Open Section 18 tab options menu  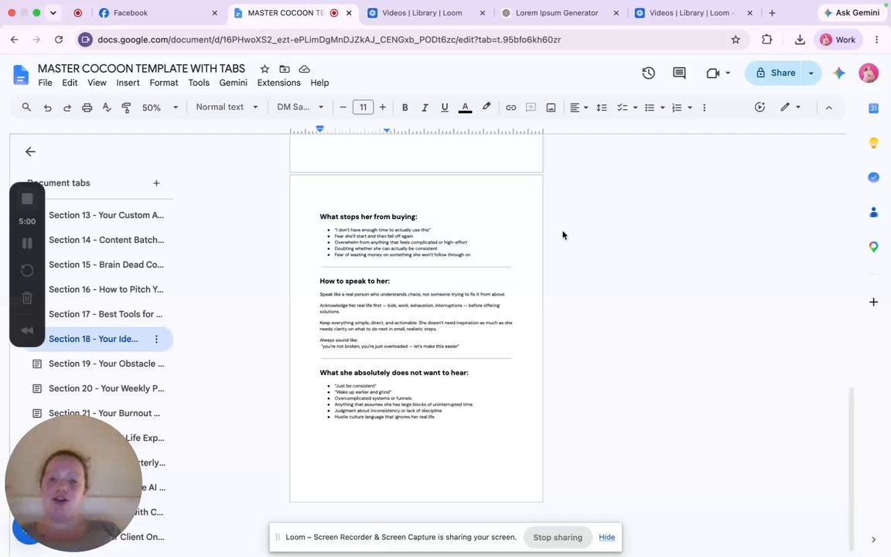pos(156,340)
